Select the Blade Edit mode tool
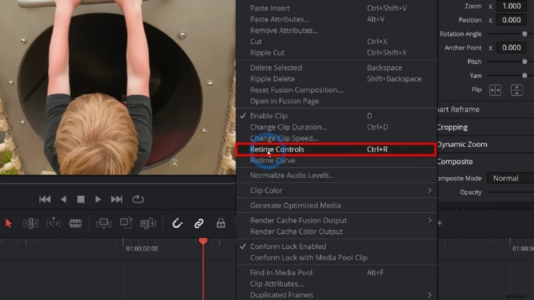Image resolution: width=534 pixels, height=300 pixels. point(75,224)
